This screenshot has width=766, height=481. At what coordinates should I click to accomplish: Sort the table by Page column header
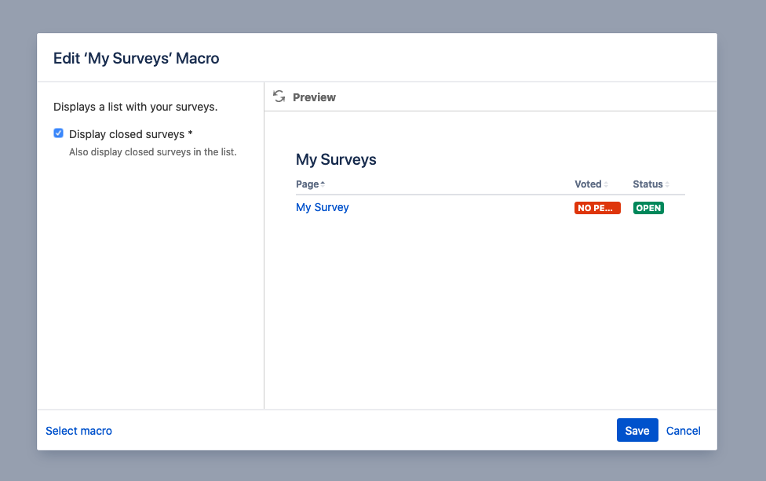pyautogui.click(x=308, y=184)
